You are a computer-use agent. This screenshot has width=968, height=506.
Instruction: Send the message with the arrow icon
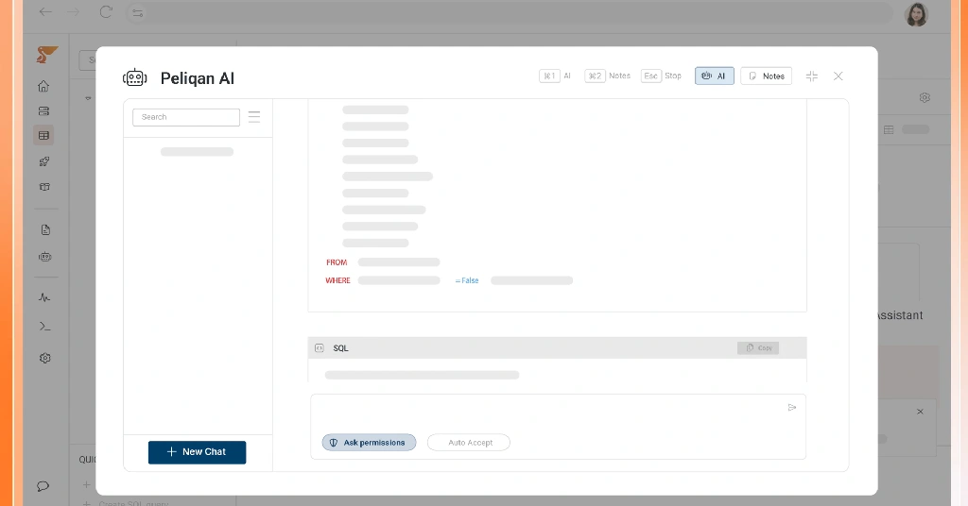(x=792, y=408)
